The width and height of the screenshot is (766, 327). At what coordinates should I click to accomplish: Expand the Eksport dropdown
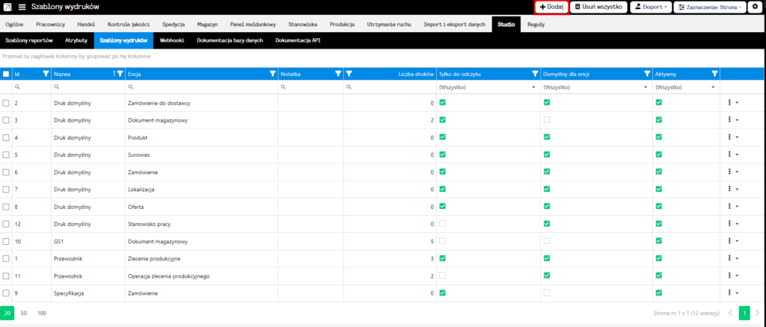coord(650,7)
